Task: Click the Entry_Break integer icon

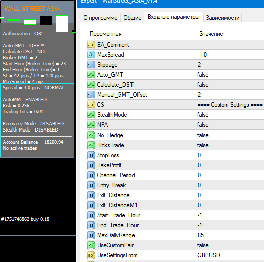Action: coord(91,185)
